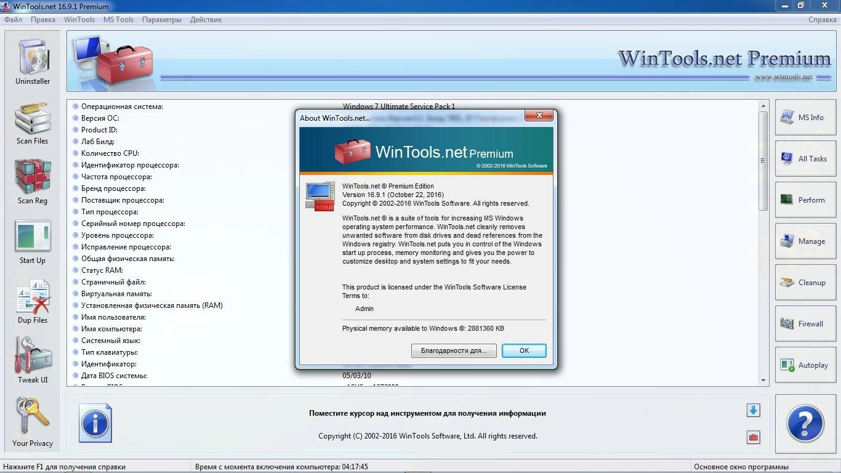Select the Имя пользователя row
This screenshot has width=841, height=473.
(414, 317)
